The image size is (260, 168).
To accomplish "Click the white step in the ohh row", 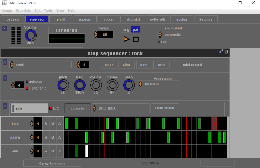I will (87, 151).
